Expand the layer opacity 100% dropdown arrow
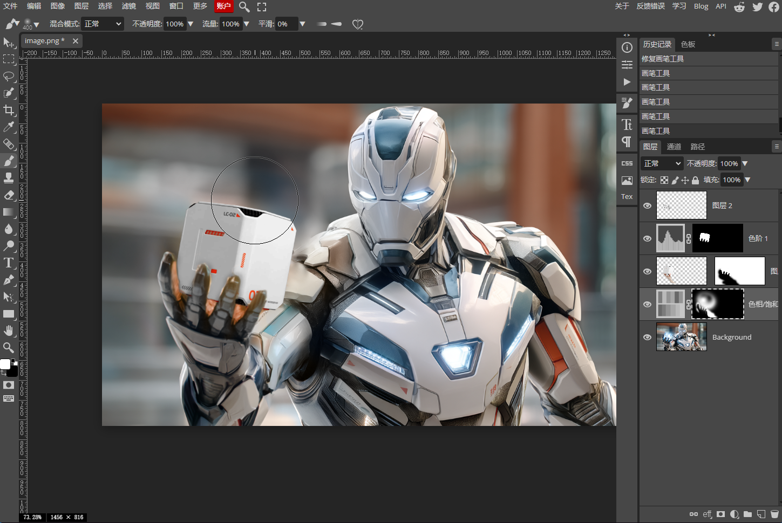 745,163
